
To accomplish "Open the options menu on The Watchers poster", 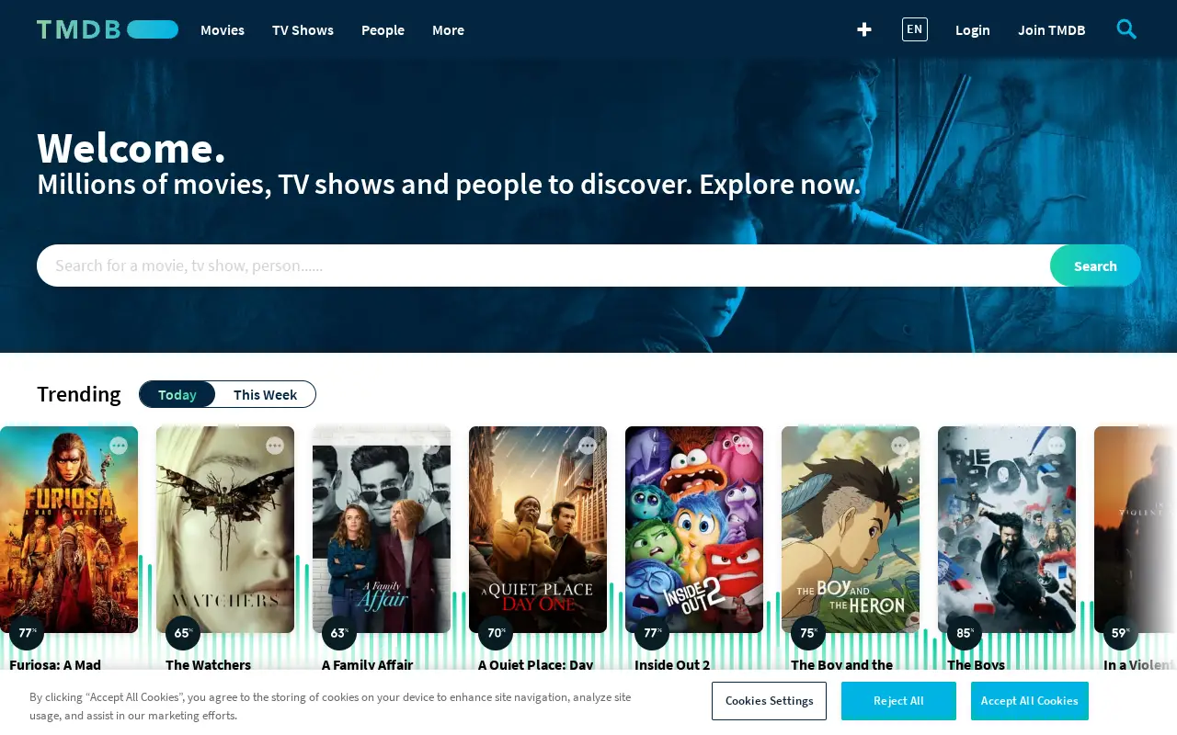I will pyautogui.click(x=275, y=446).
